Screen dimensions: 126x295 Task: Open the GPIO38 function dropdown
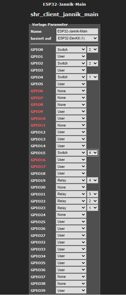71,284
